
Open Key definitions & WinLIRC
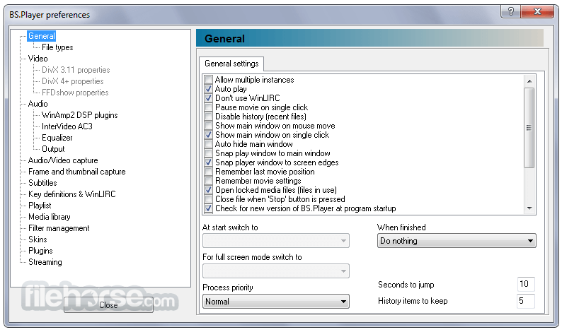[71, 194]
